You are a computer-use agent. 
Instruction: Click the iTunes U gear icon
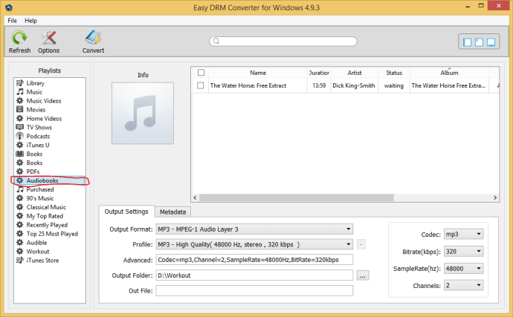(20, 145)
